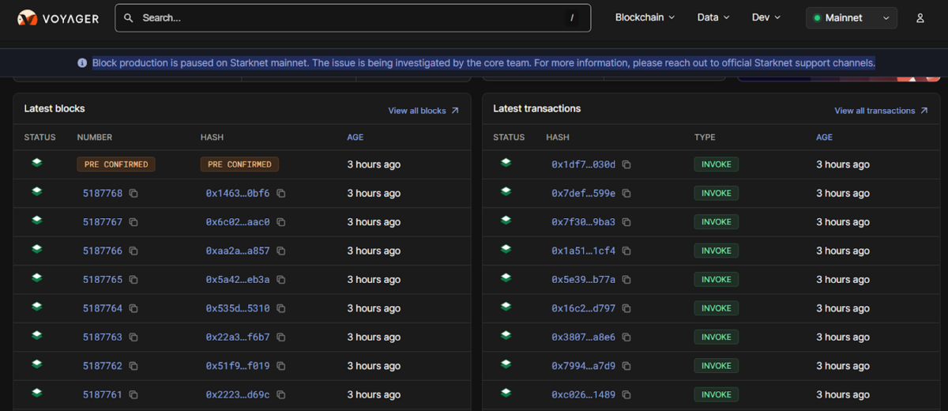Copy block number 5187767
Viewport: 948px width, 411px height.
coord(134,222)
